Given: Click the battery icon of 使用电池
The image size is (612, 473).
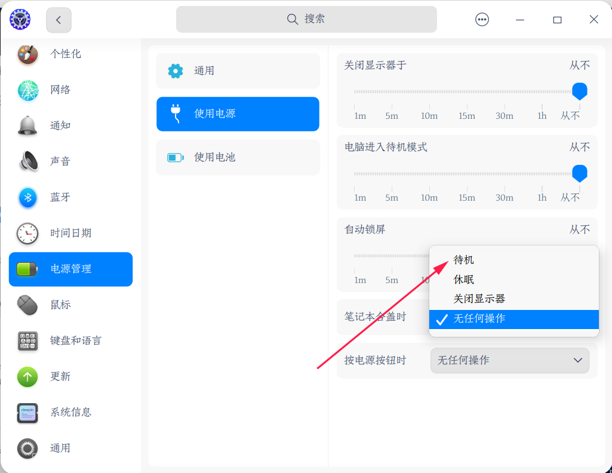Looking at the screenshot, I should pos(176,158).
